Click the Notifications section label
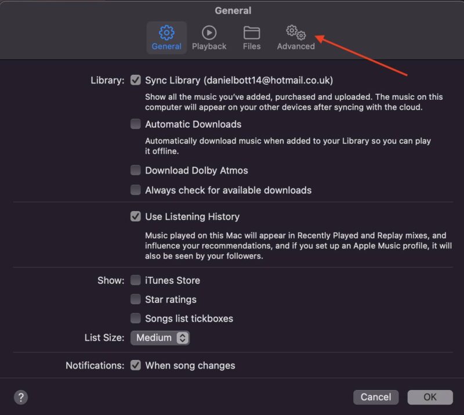The height and width of the screenshot is (415, 464). 95,366
